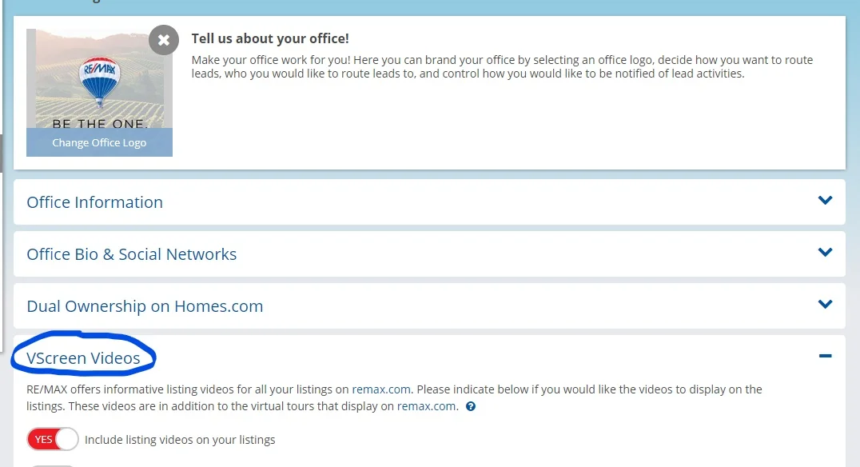Image resolution: width=860 pixels, height=467 pixels.
Task: Click 'Include listing videos on your listings' label
Action: tap(180, 440)
